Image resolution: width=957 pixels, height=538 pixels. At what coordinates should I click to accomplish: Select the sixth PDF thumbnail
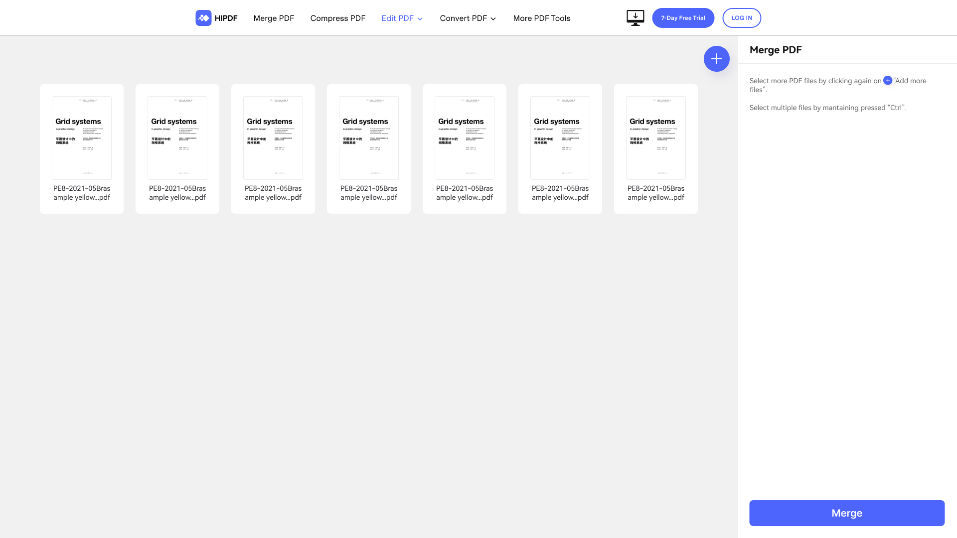click(x=560, y=138)
